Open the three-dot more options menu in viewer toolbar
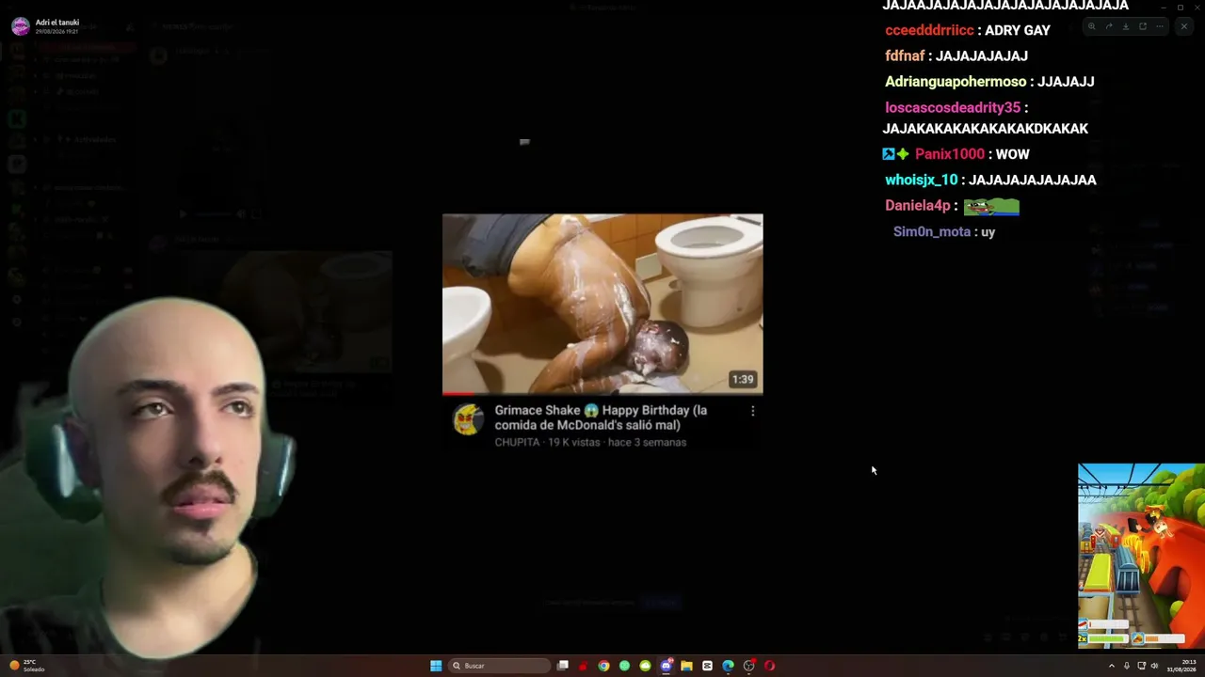The height and width of the screenshot is (677, 1205). tap(1160, 26)
